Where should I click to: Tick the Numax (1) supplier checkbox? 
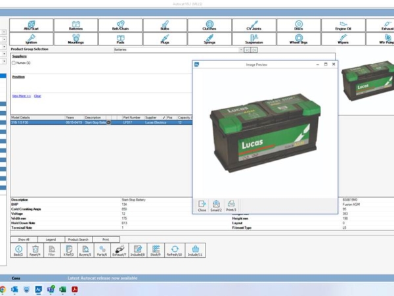[14, 63]
